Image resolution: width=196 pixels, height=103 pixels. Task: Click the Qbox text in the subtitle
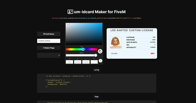tap(139, 18)
